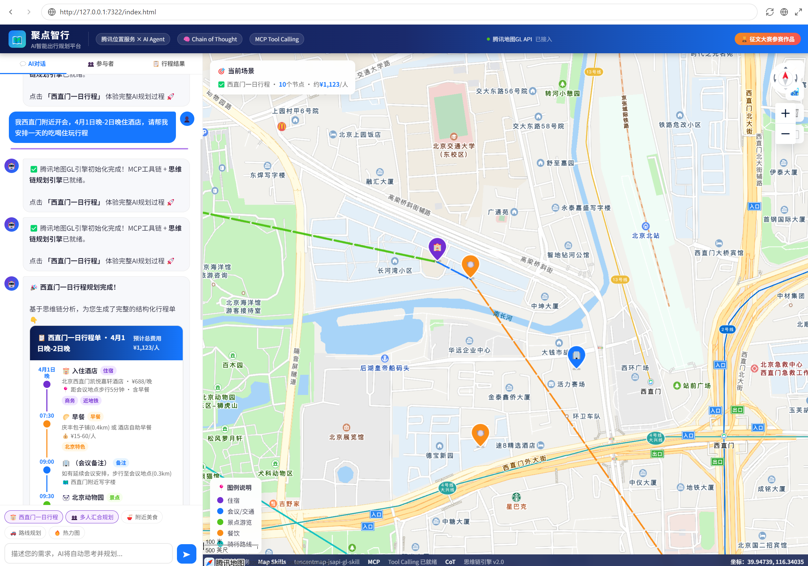Click the 征文大赛参赛作品 orange button
This screenshot has height=566, width=808.
click(x=767, y=39)
